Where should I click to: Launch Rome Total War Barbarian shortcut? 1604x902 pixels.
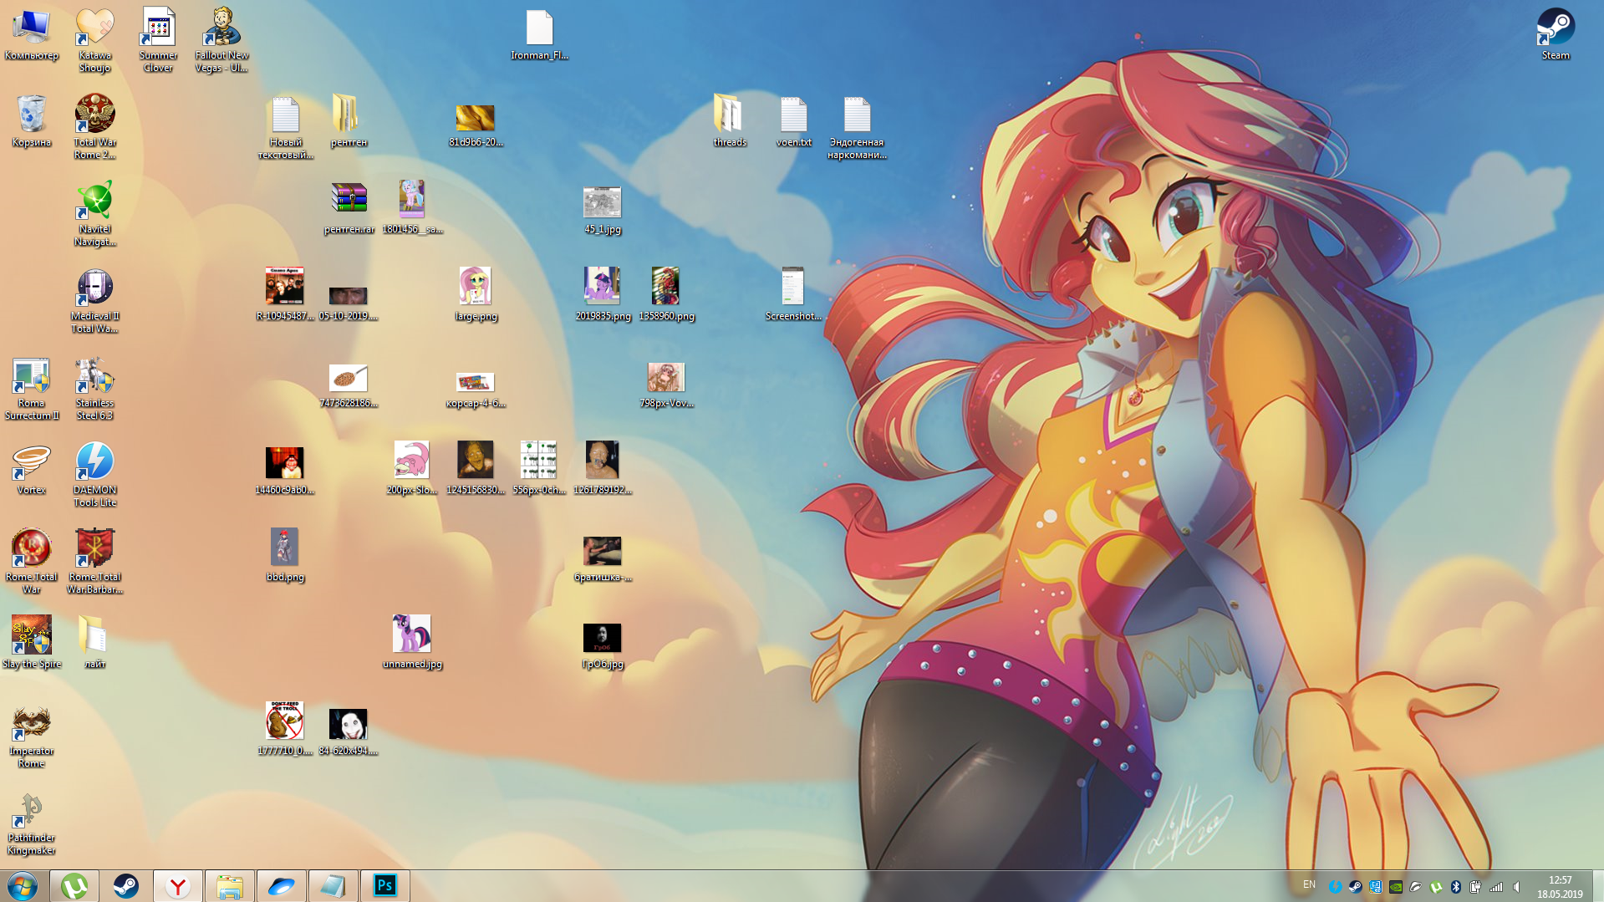[x=94, y=562]
